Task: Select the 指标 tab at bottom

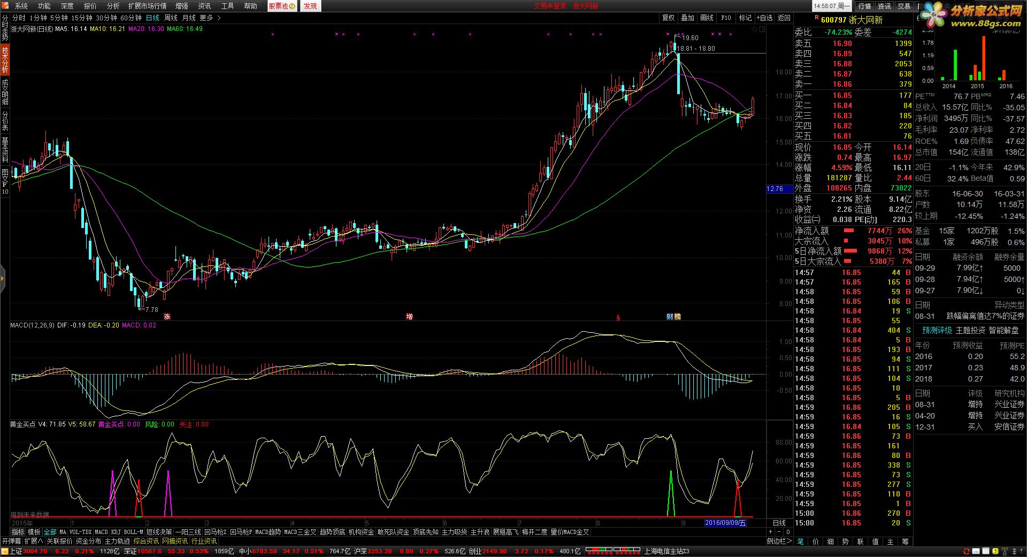Action: coord(18,532)
